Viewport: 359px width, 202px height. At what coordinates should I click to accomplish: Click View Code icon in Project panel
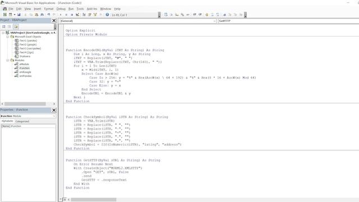point(4,26)
